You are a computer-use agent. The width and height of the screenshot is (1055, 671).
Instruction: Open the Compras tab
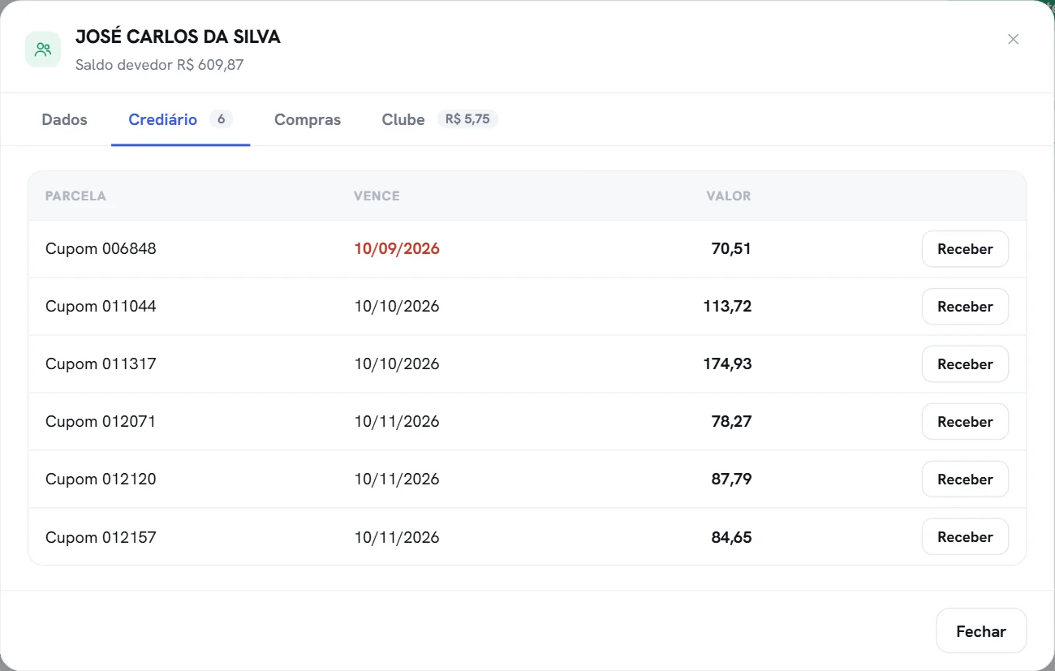pyautogui.click(x=308, y=119)
